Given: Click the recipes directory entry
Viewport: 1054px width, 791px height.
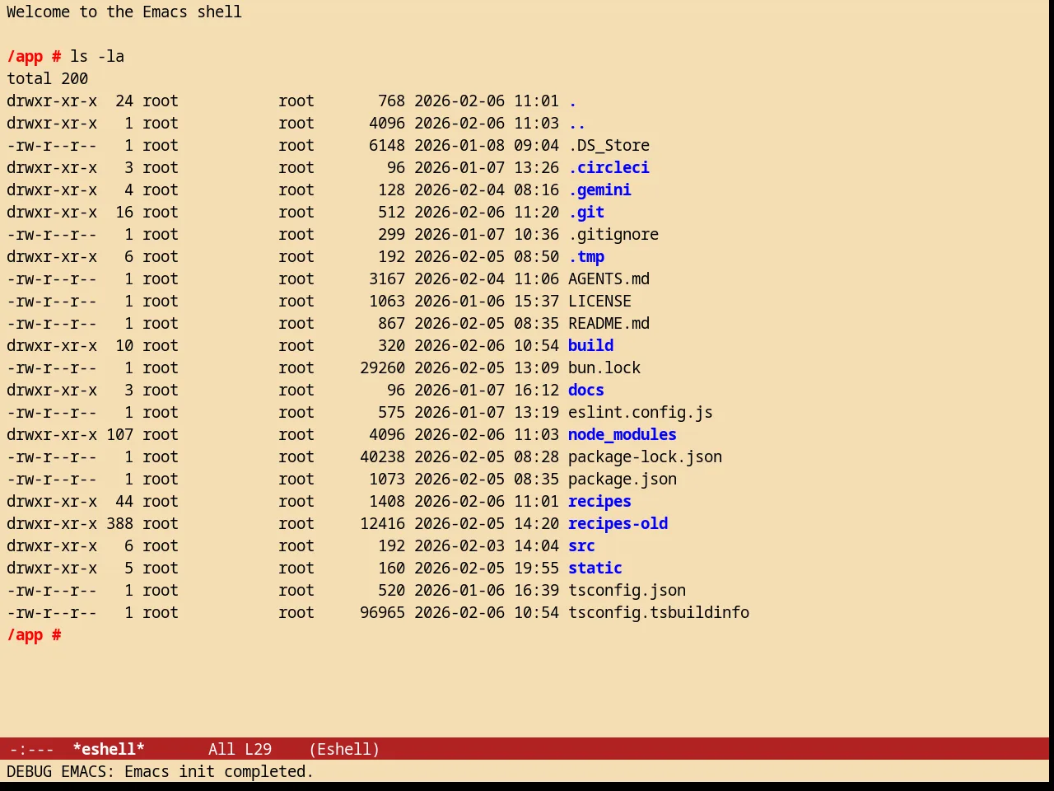Looking at the screenshot, I should tap(599, 502).
